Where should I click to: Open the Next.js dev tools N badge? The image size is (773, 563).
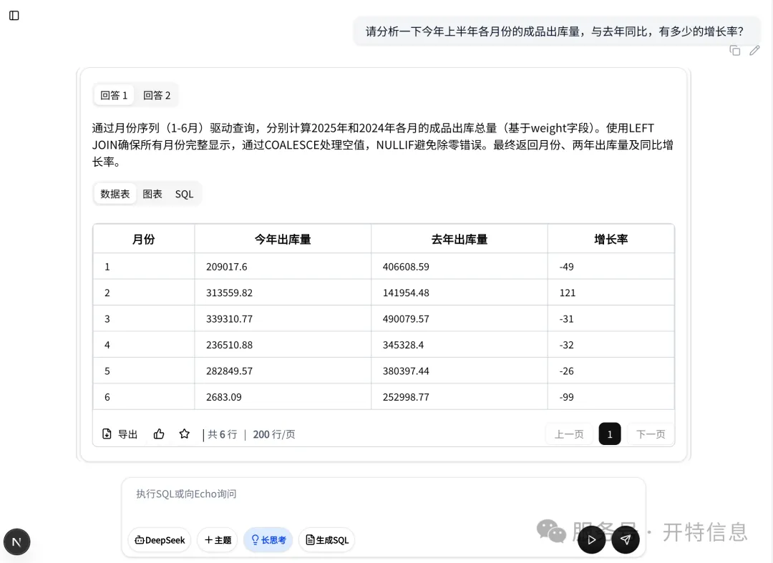(x=17, y=542)
